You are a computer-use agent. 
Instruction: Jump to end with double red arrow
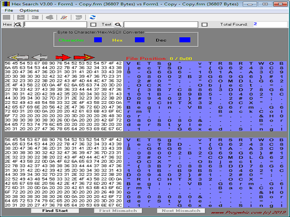(x=84, y=57)
